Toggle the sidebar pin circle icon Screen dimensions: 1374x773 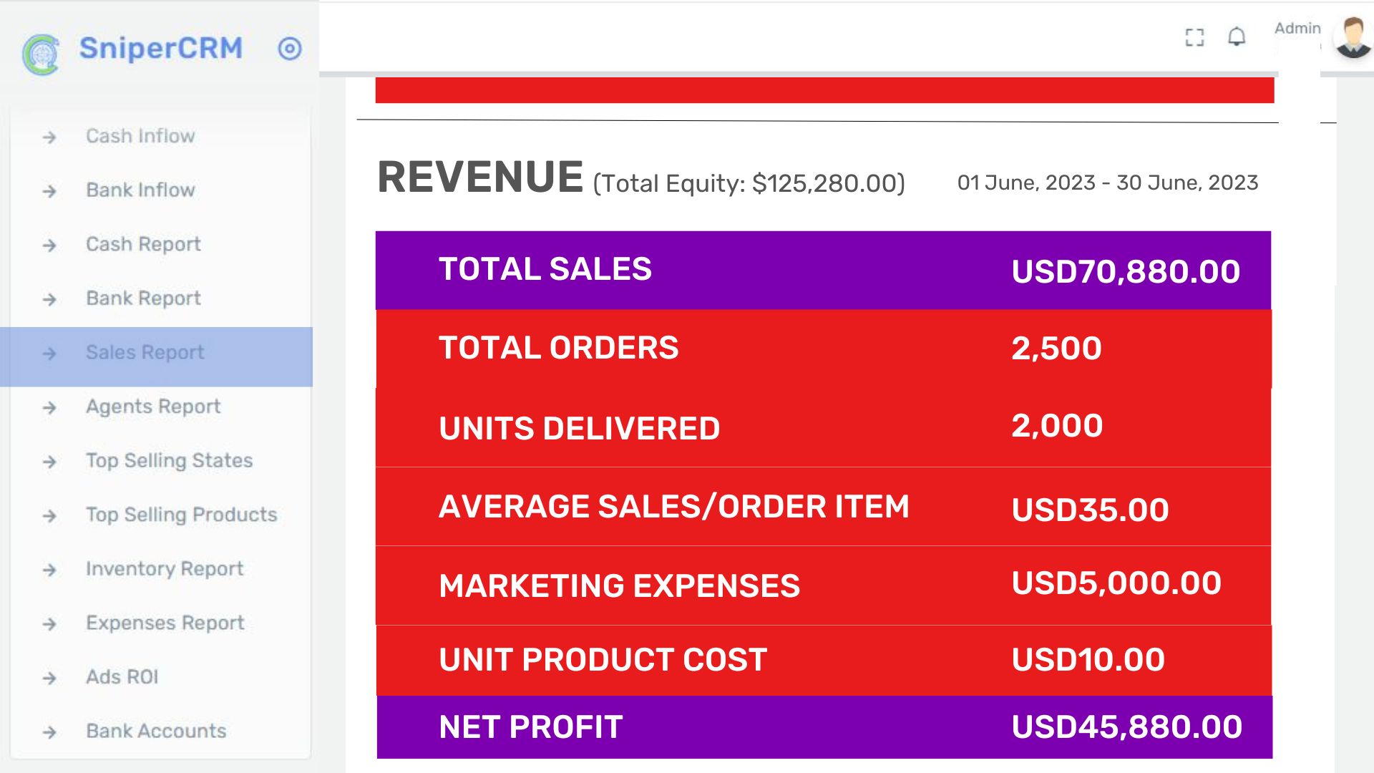click(x=290, y=49)
